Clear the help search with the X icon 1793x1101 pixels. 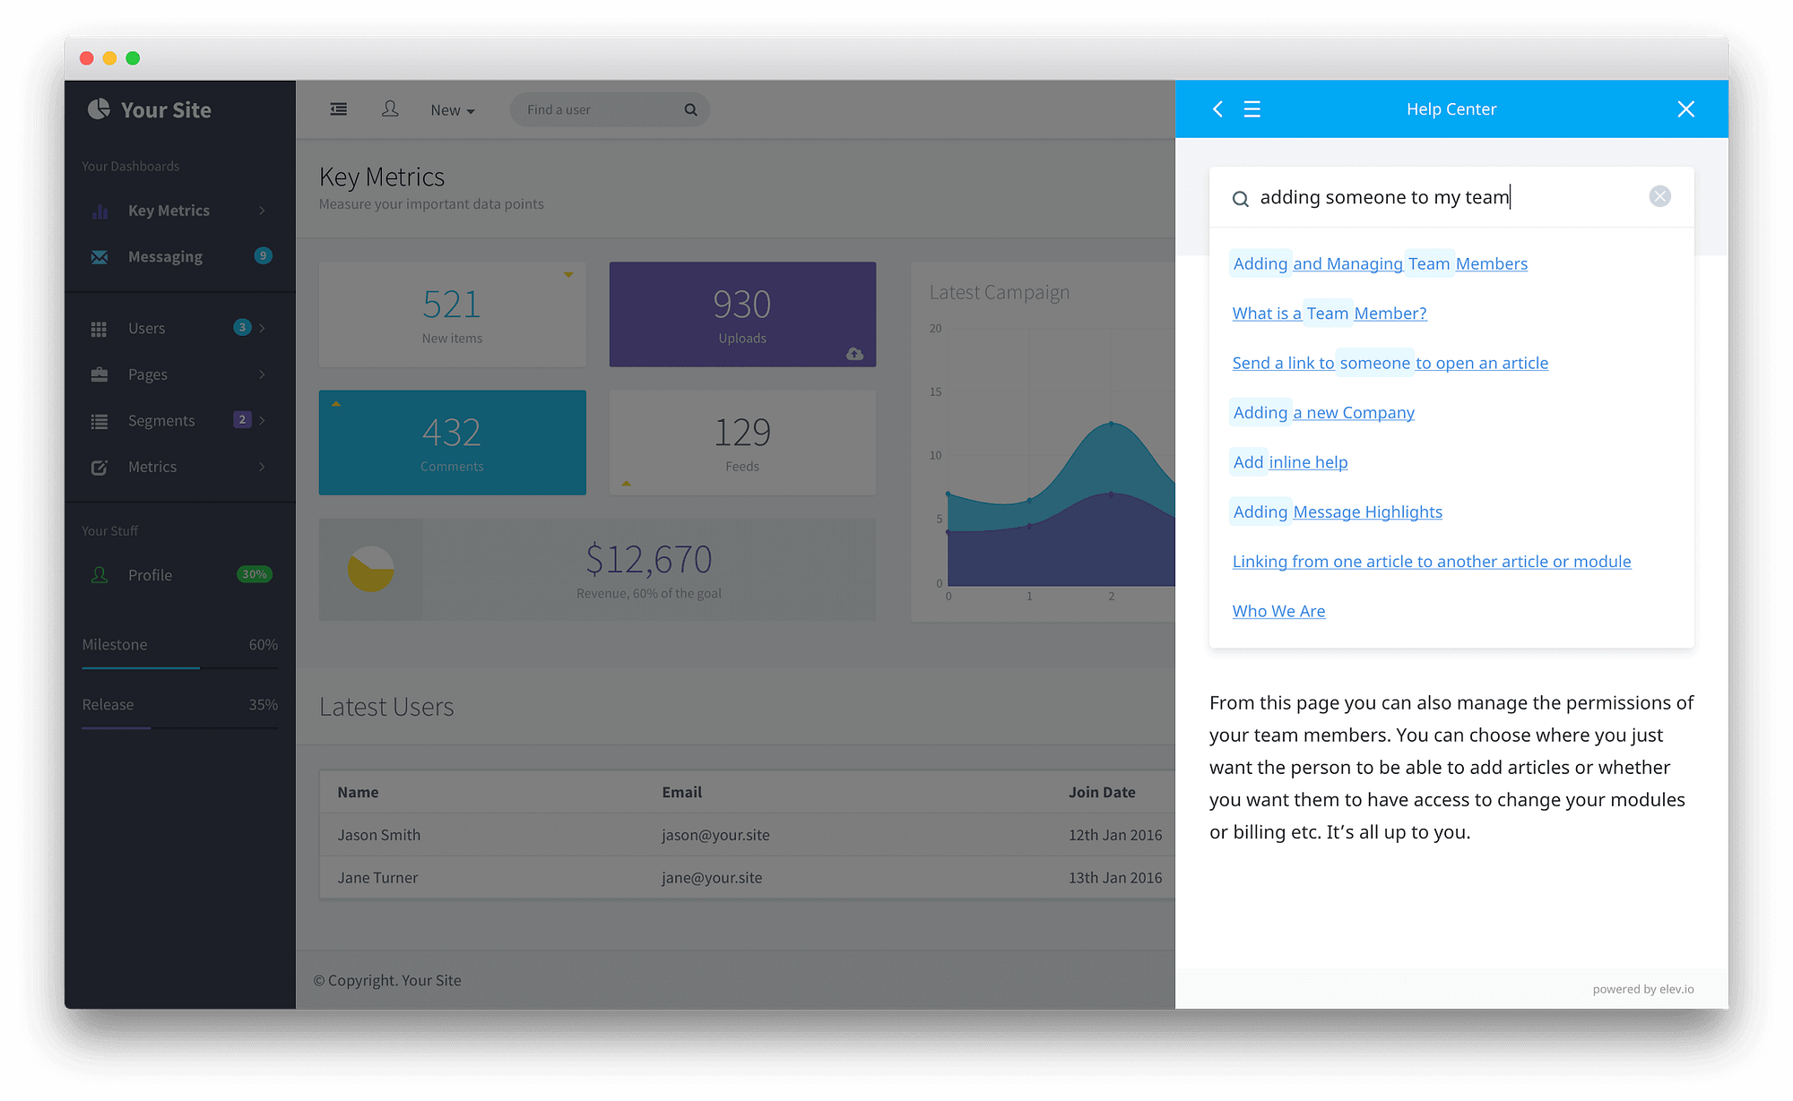1659,197
